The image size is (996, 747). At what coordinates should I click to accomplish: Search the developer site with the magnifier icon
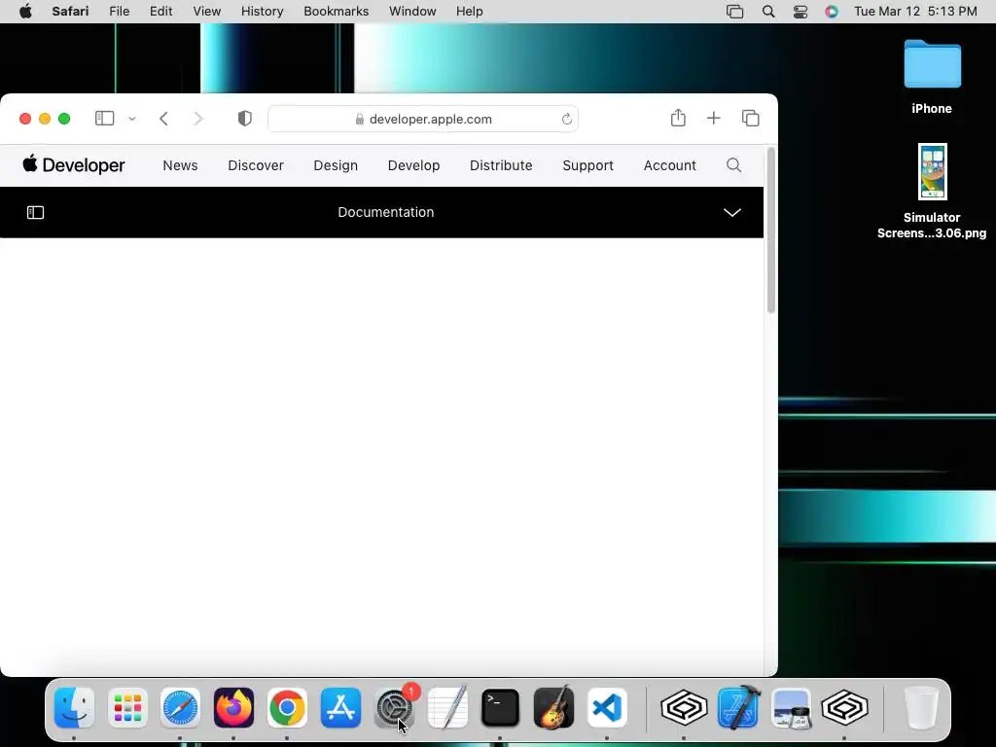(733, 165)
